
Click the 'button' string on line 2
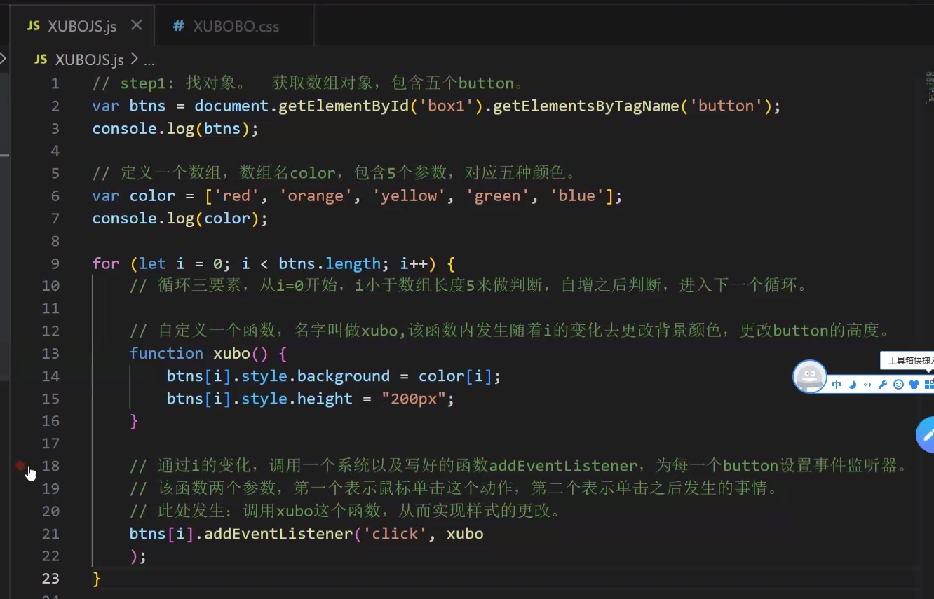(726, 106)
